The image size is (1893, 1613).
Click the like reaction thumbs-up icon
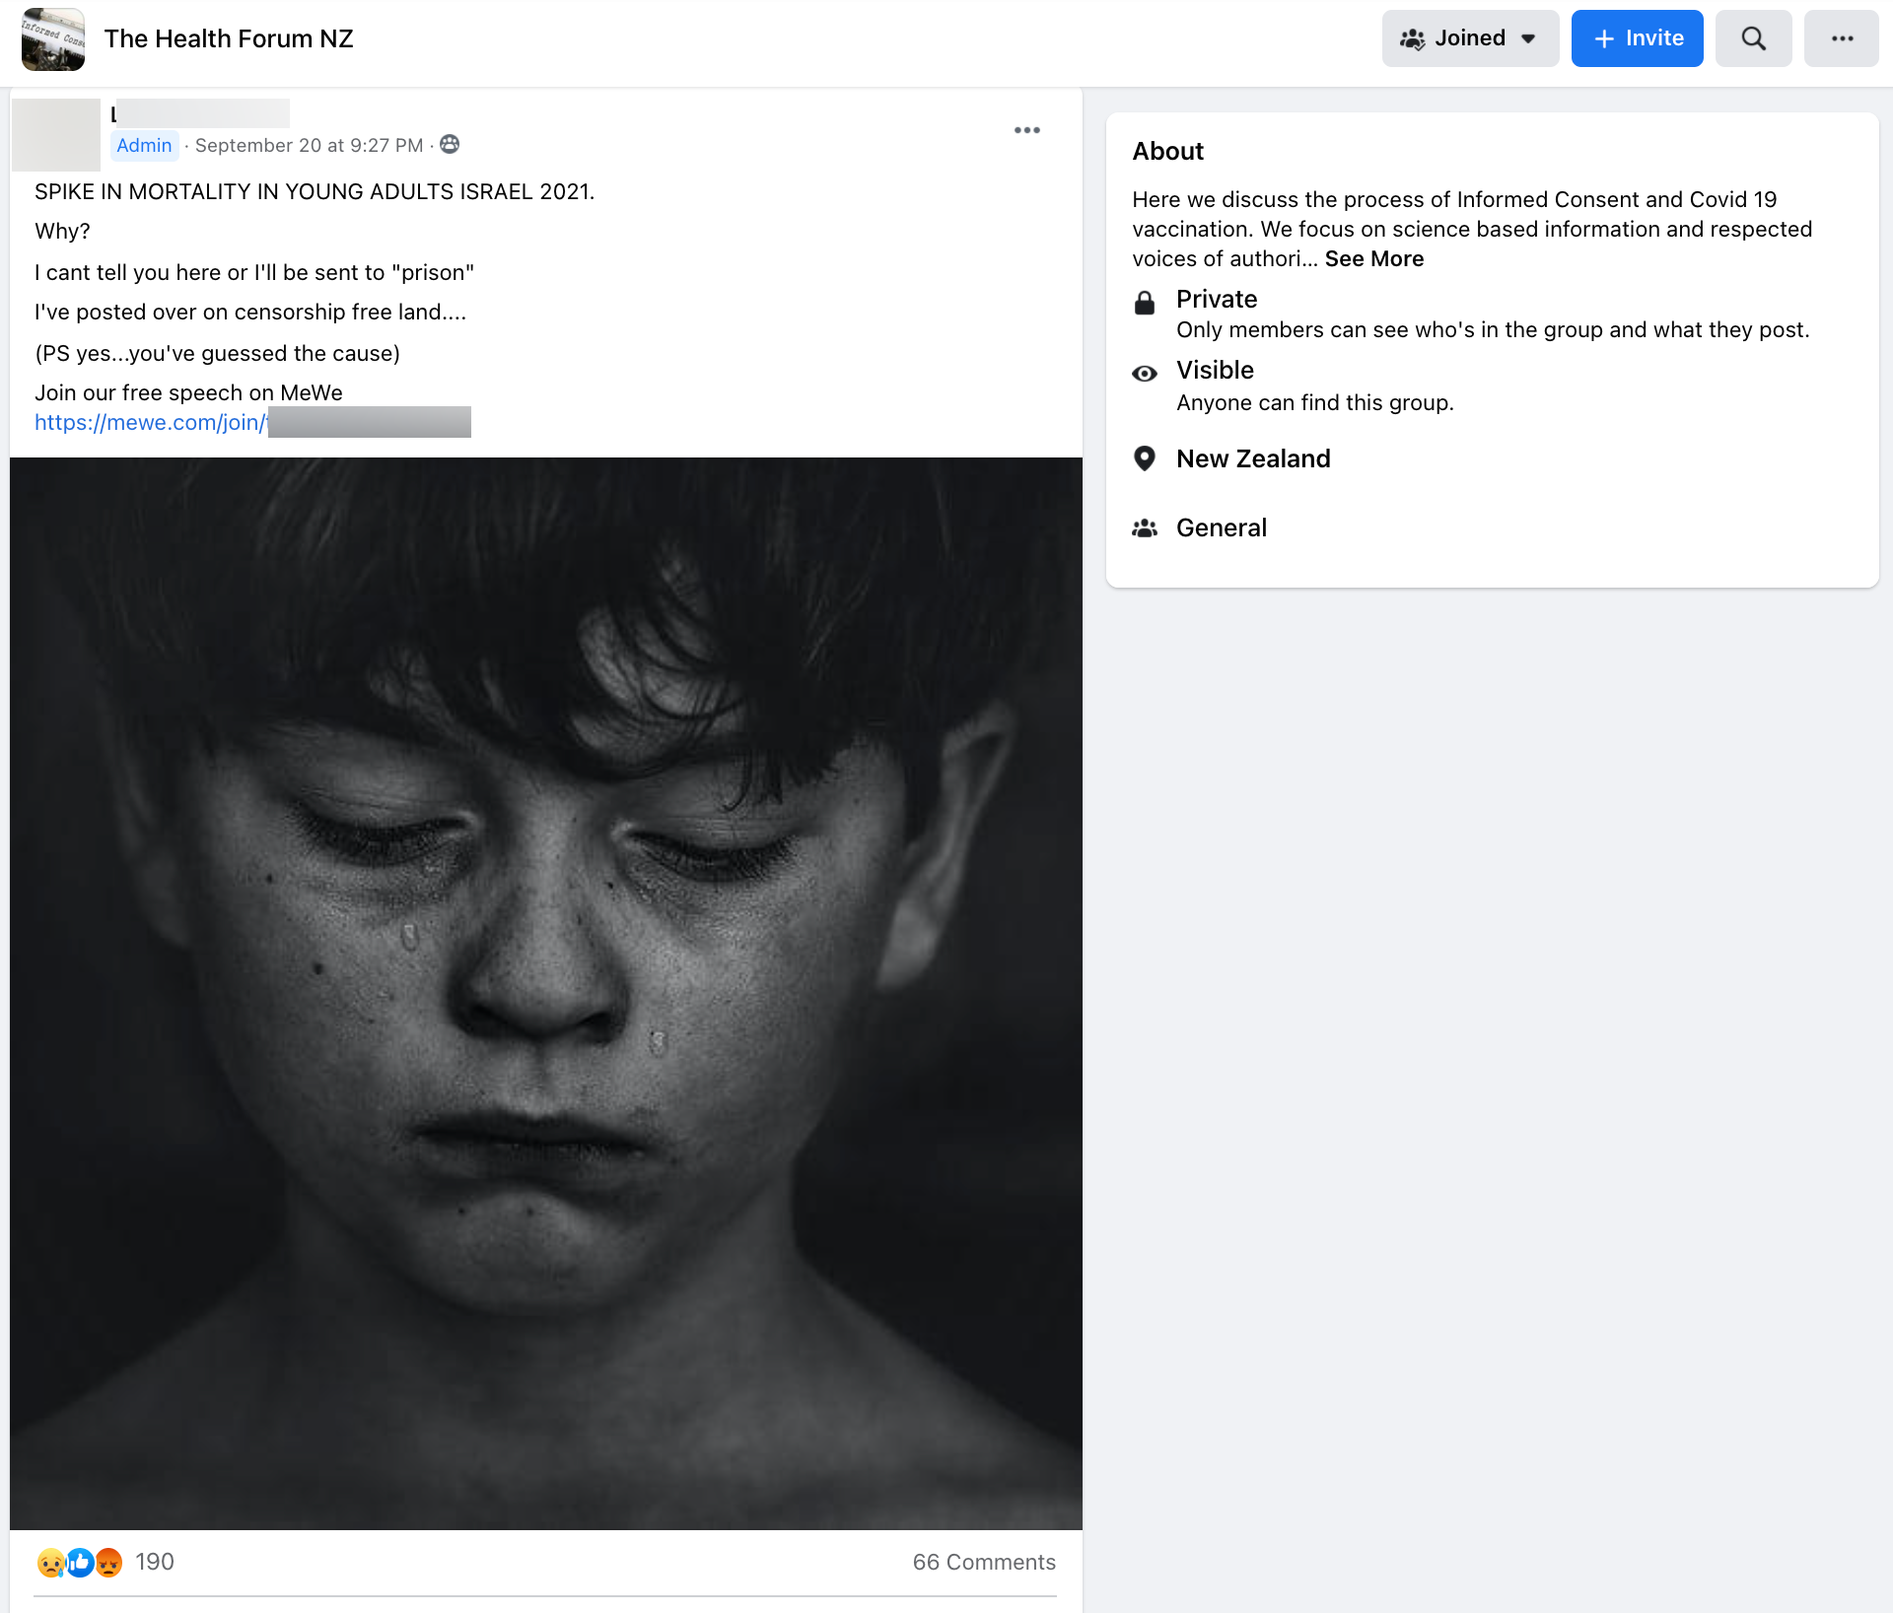[x=80, y=1562]
